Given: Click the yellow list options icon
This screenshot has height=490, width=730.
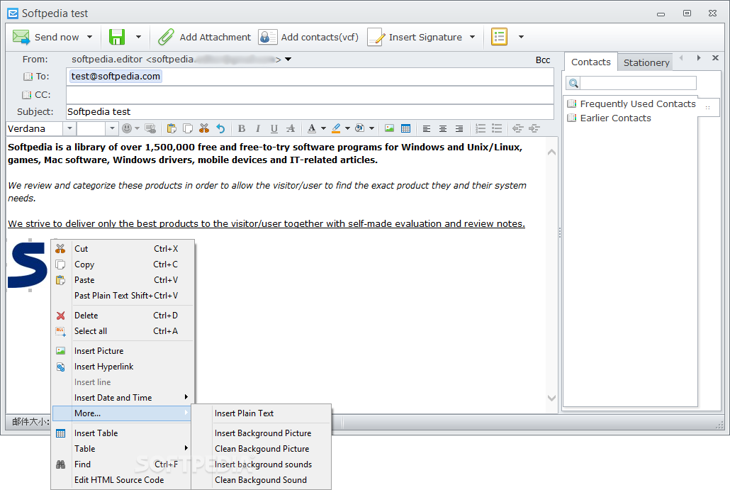Looking at the screenshot, I should 499,37.
